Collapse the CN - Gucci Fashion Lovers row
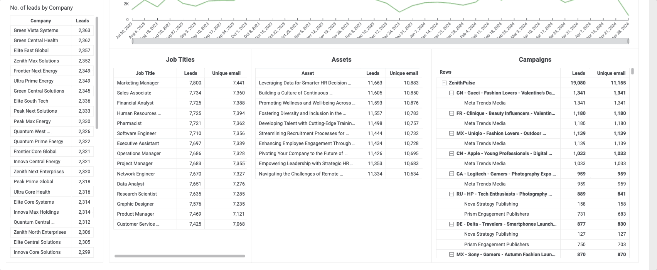 click(451, 93)
